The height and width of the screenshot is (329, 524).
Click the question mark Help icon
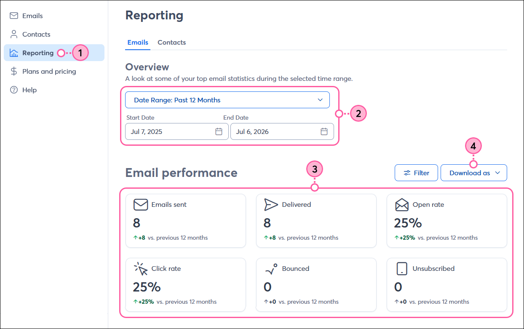click(14, 90)
